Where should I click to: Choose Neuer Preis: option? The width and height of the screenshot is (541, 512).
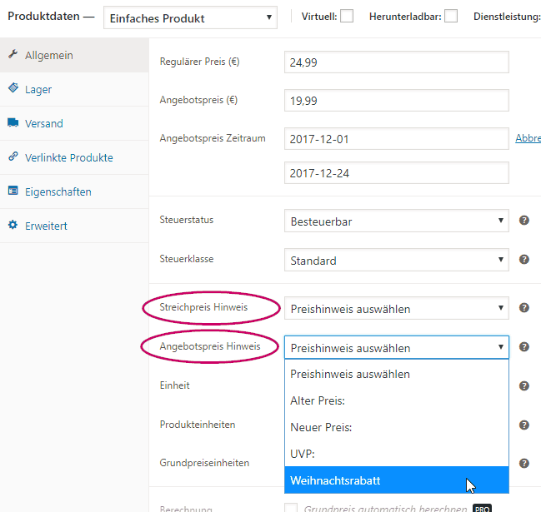coord(397,427)
